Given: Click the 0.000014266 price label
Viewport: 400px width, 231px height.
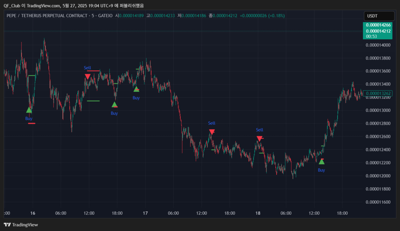Looking at the screenshot, I should pyautogui.click(x=378, y=25).
